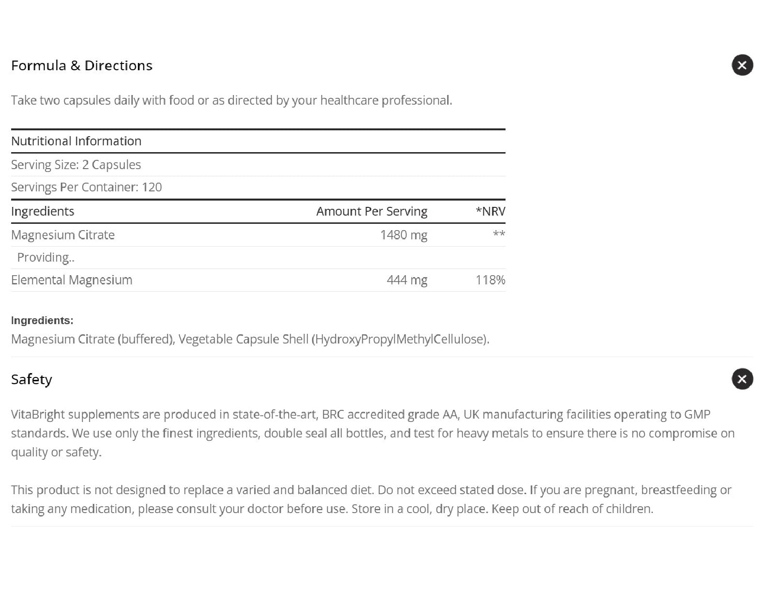The image size is (767, 593).
Task: Click the Safety section heading
Action: (31, 379)
